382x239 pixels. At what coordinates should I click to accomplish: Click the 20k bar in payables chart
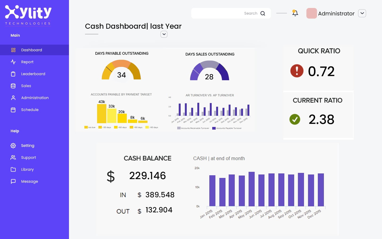coord(122,118)
